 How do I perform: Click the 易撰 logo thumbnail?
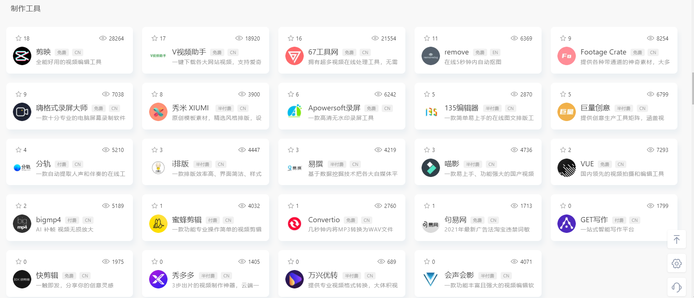[x=295, y=168]
